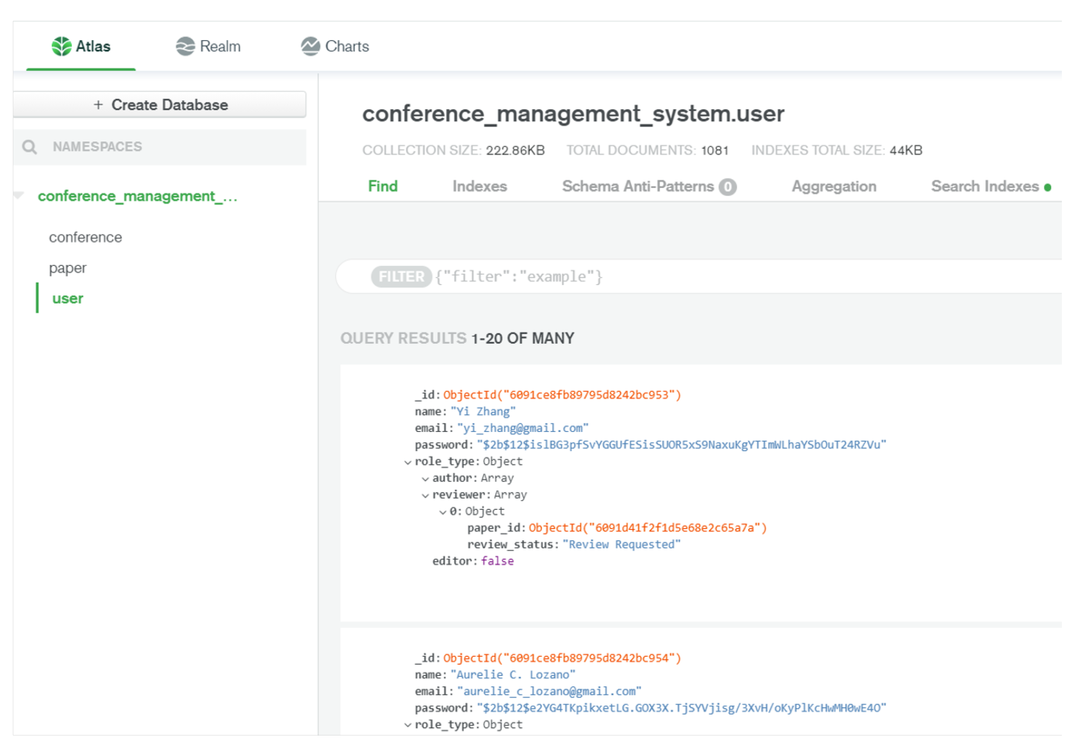Click the name value "Yi Zhang"
The image size is (1079, 750).
483,411
